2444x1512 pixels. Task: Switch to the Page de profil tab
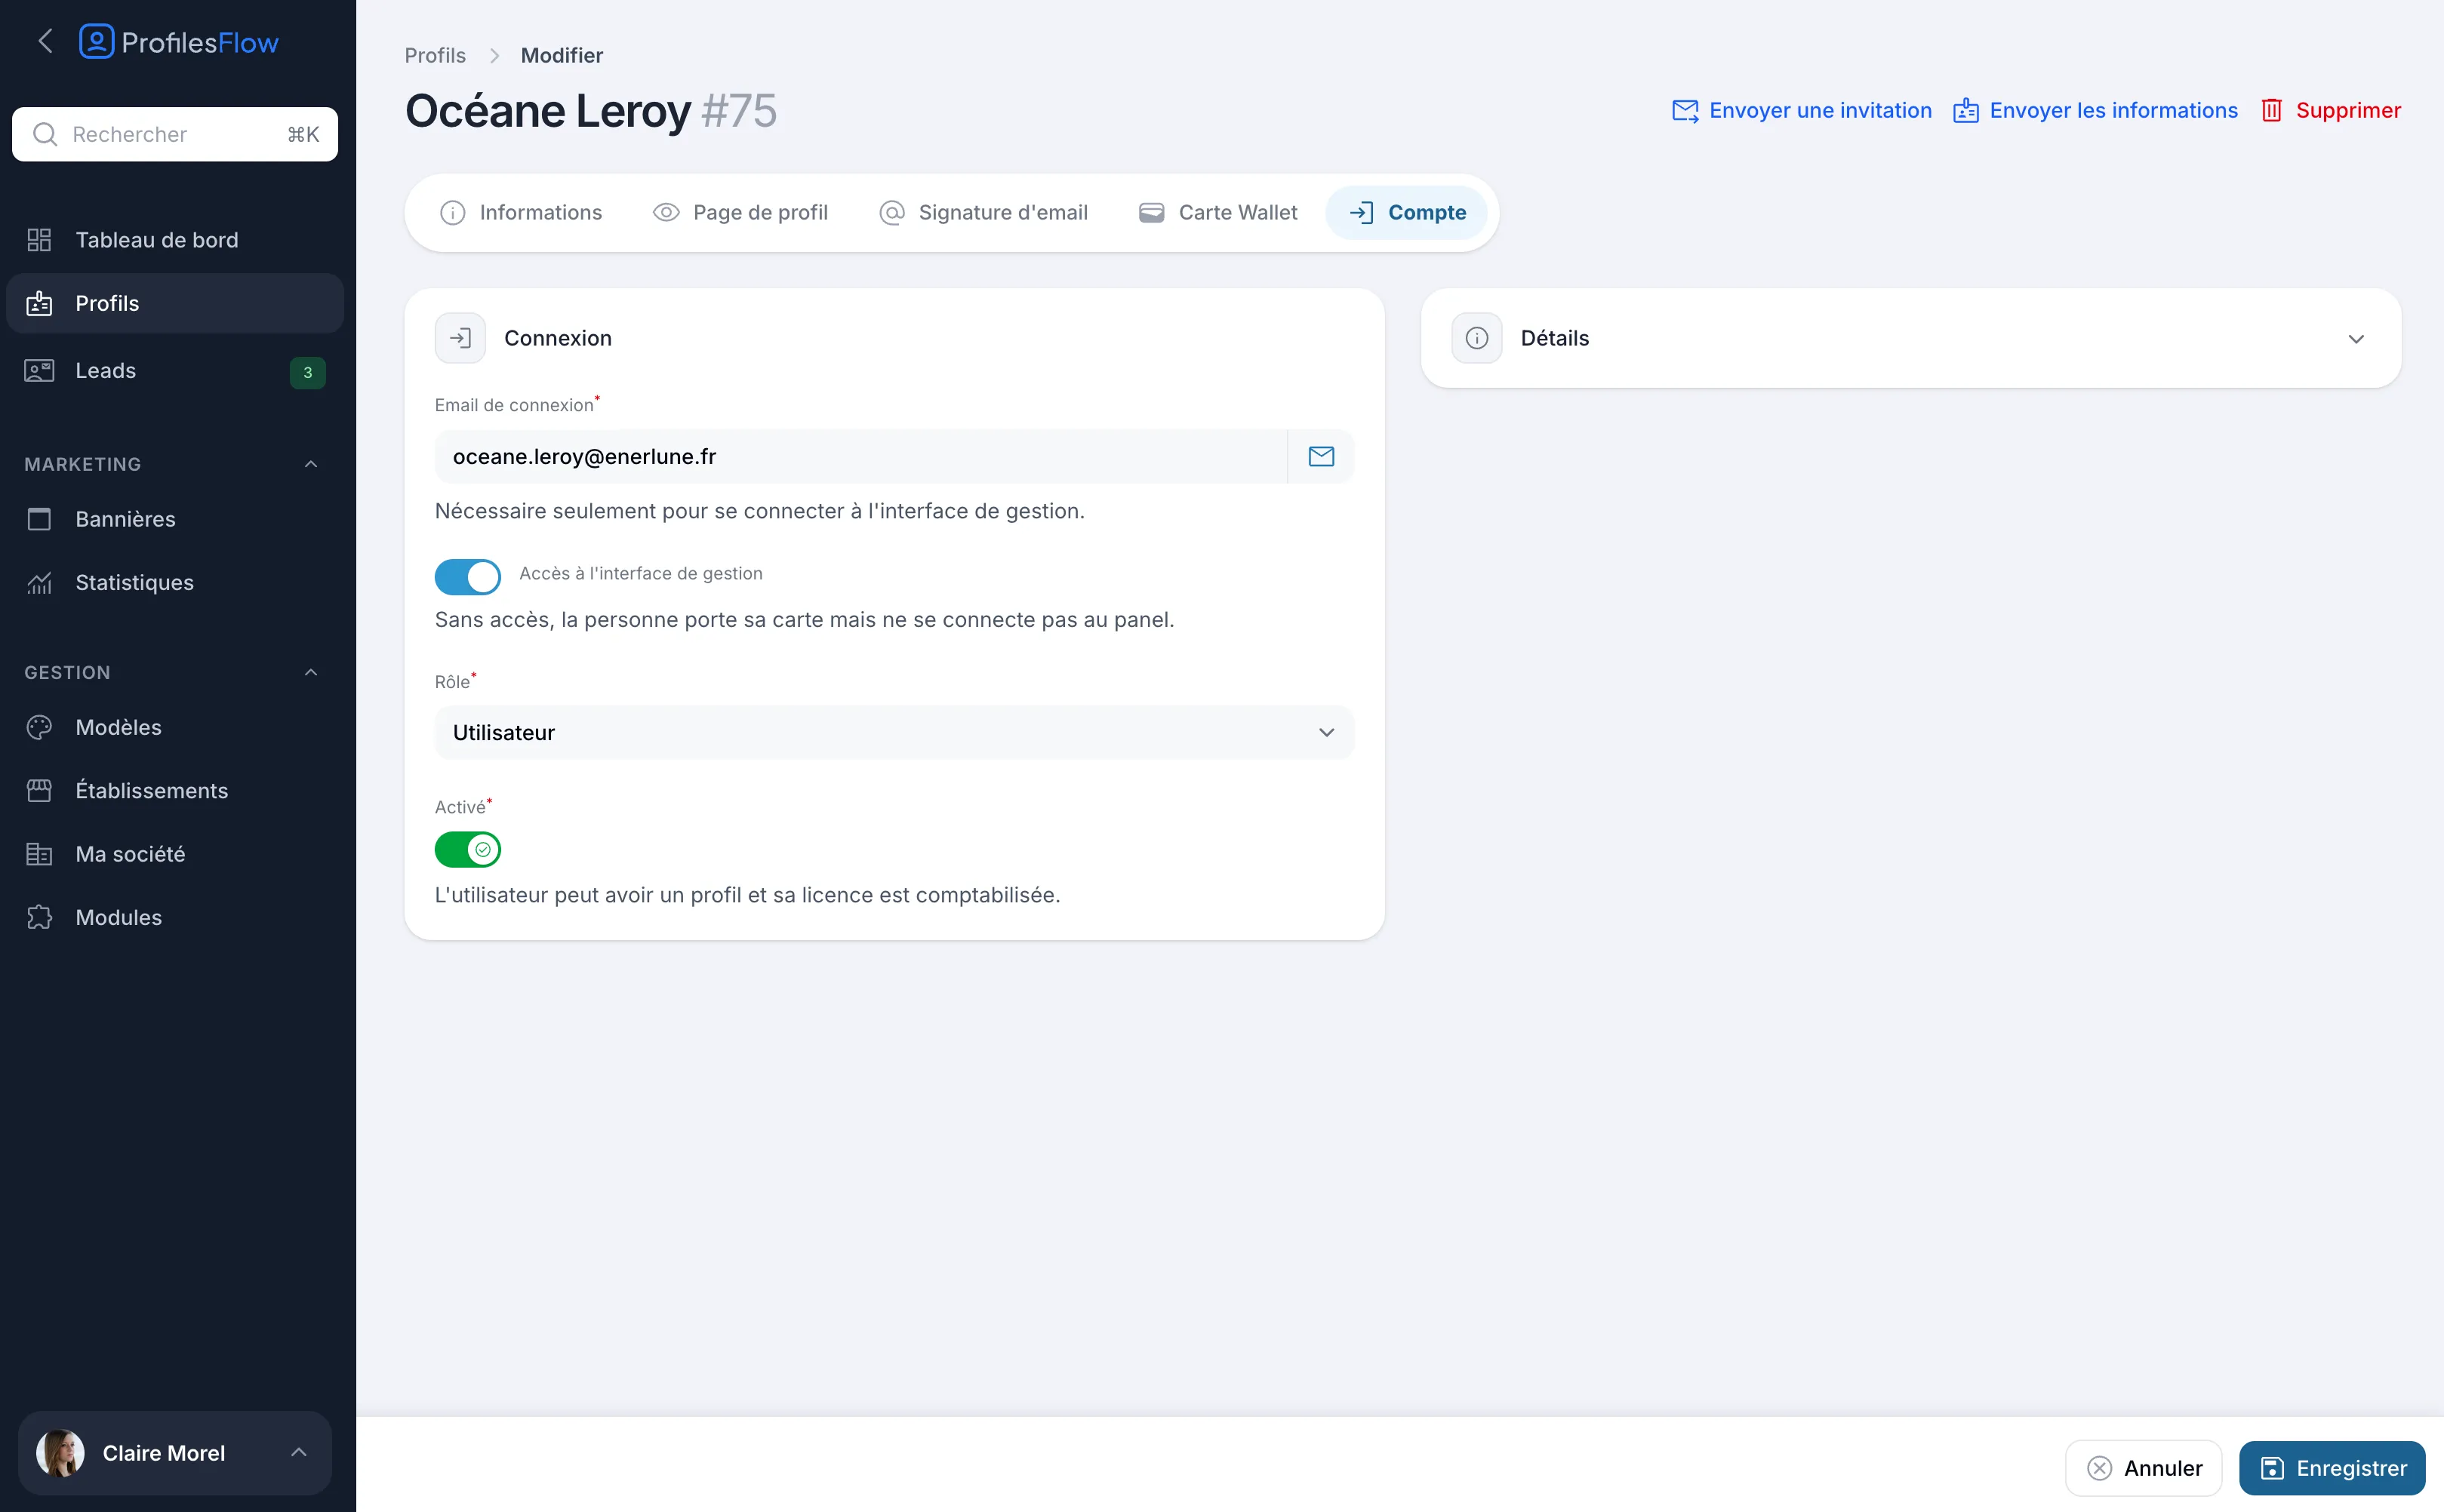[740, 212]
